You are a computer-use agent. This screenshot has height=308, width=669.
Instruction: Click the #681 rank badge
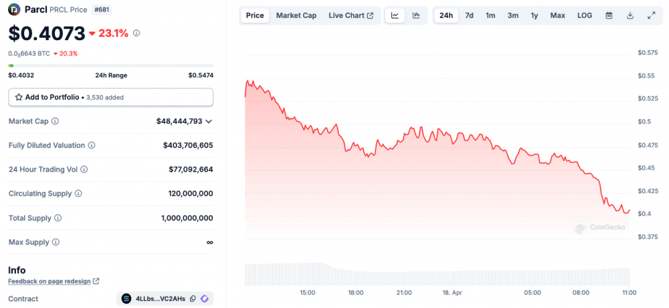[102, 9]
